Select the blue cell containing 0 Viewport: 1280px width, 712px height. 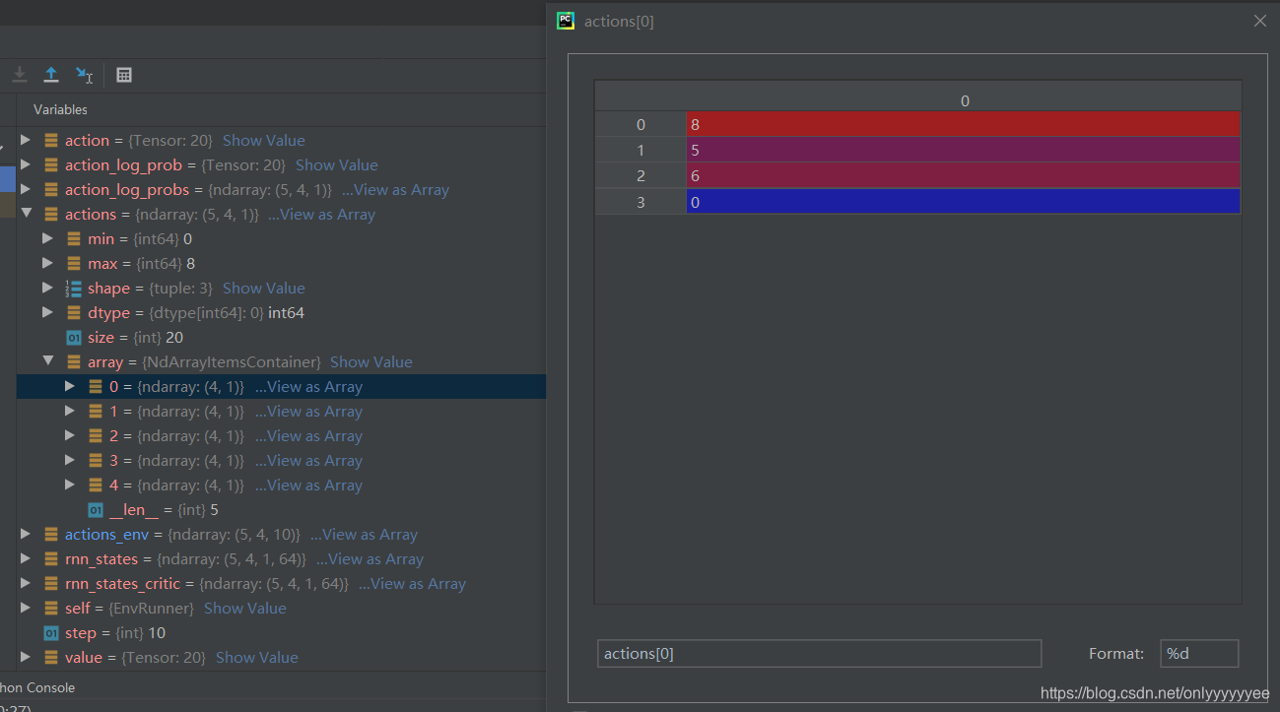pos(963,201)
